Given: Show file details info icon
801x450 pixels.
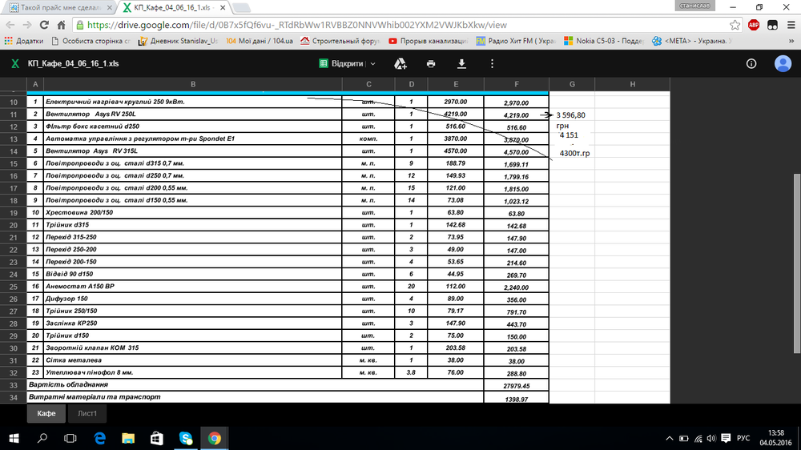Looking at the screenshot, I should click(751, 63).
